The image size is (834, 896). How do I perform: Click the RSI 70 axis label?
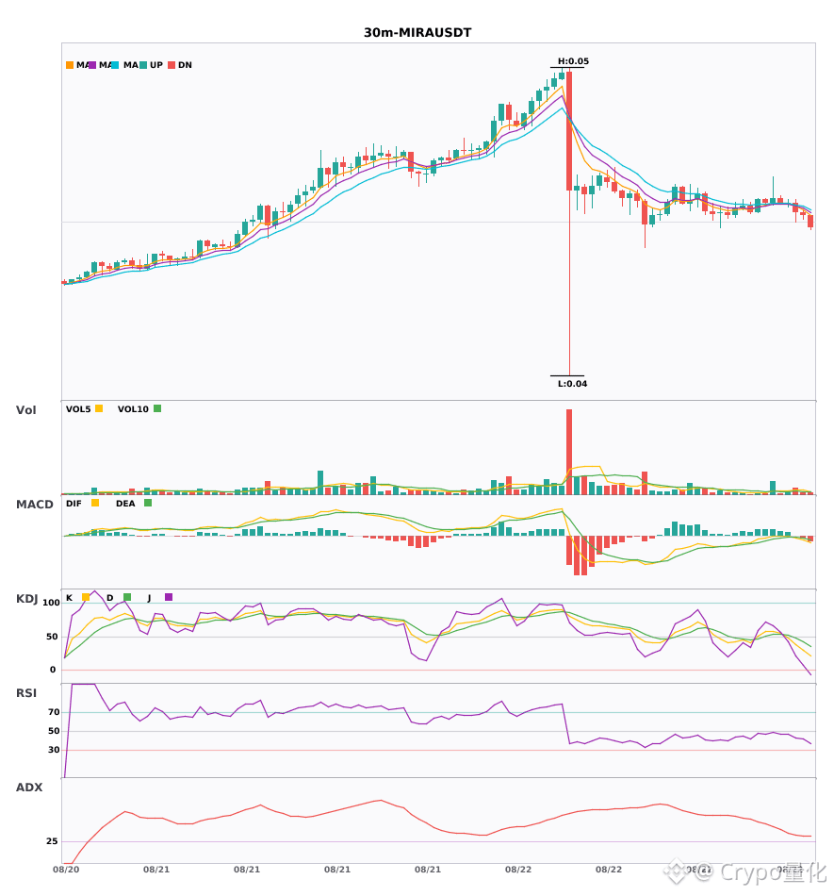click(x=54, y=712)
